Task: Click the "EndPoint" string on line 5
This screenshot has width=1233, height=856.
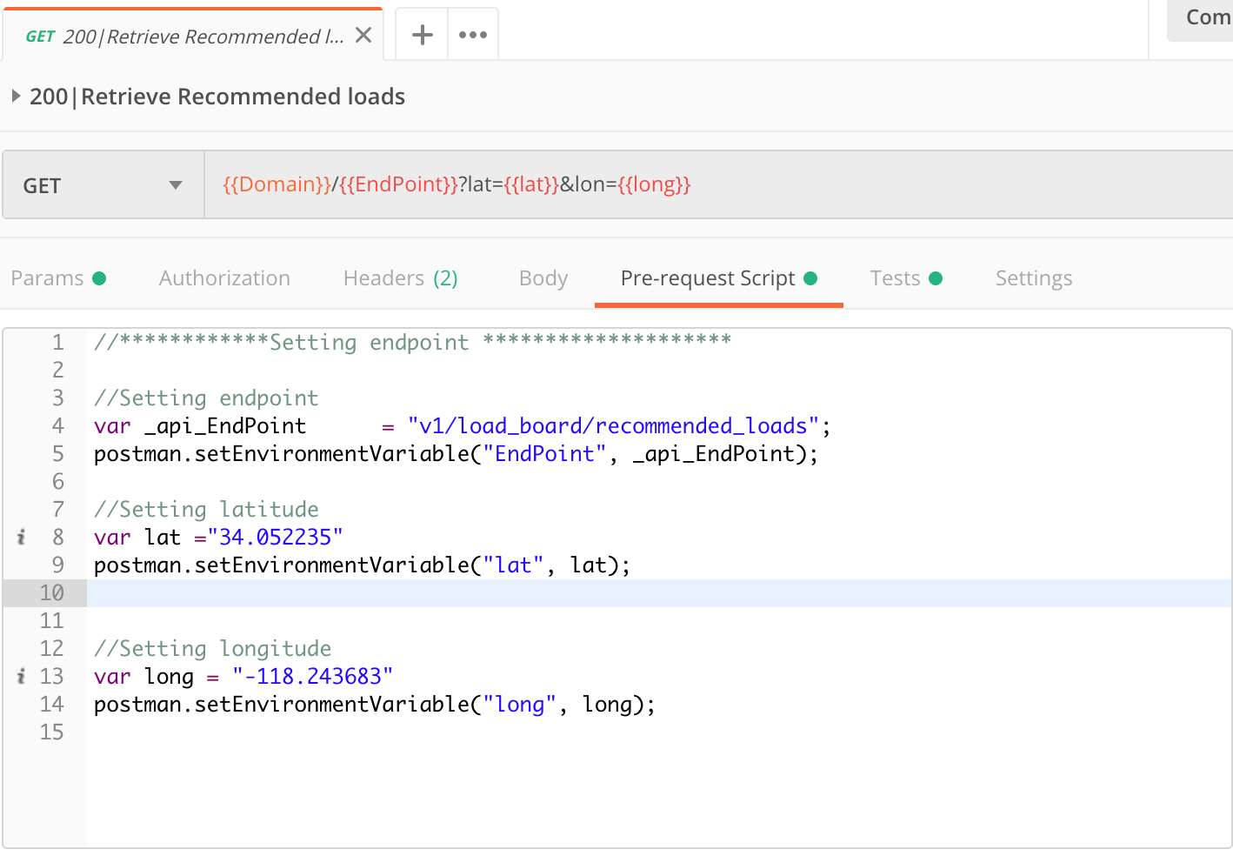Action: pos(544,454)
